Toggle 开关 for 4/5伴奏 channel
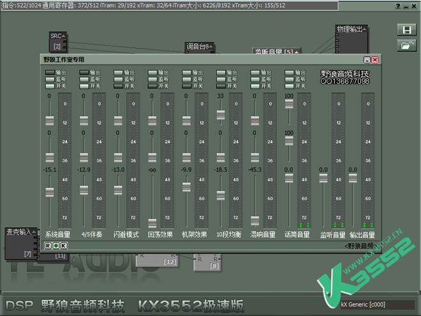This screenshot has height=316, width=421. point(84,86)
